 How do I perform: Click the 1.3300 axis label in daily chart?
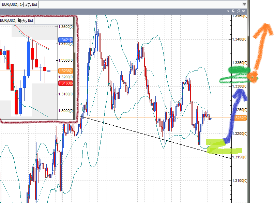[65, 60]
